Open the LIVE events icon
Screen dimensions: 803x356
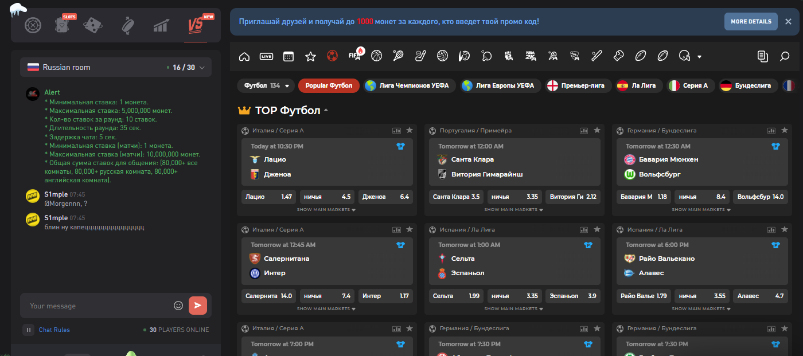point(266,56)
